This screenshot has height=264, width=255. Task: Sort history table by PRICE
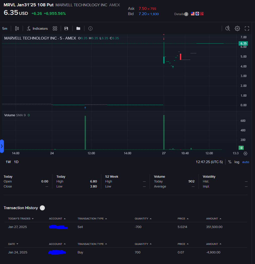coord(183,244)
